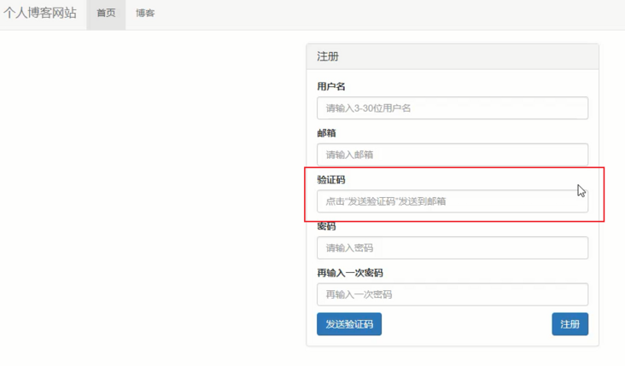The height and width of the screenshot is (366, 625).
Task: Switch to the 博客 navigation tab
Action: pos(145,14)
